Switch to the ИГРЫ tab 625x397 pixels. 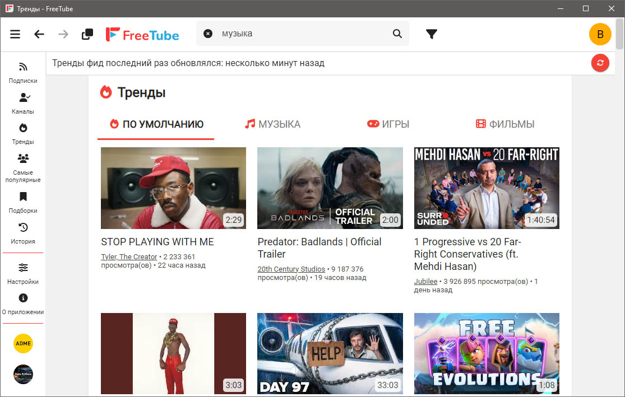[388, 124]
